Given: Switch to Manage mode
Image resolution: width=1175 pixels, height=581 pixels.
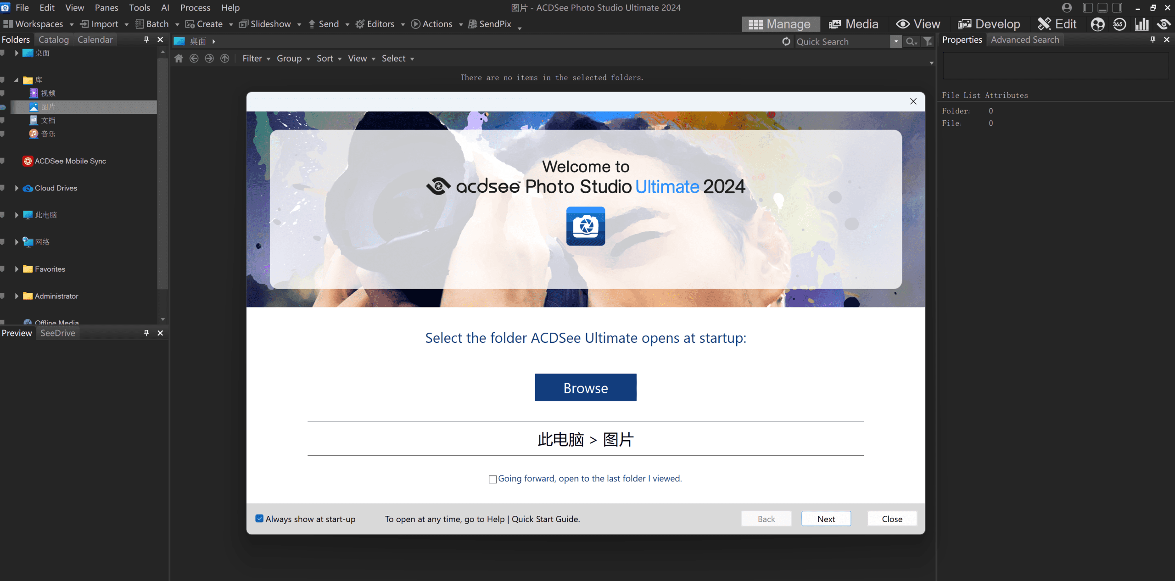Looking at the screenshot, I should pyautogui.click(x=781, y=24).
